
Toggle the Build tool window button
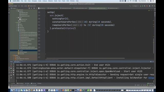[x=39, y=84]
